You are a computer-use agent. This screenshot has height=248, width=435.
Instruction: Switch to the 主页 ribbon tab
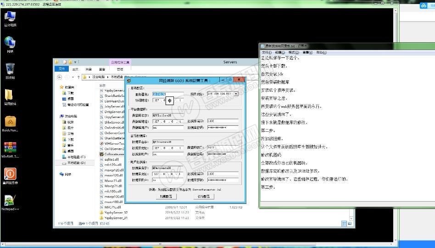tap(75, 69)
